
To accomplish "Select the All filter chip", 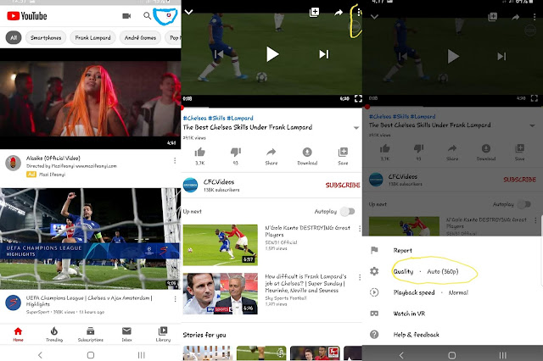I will pos(14,37).
